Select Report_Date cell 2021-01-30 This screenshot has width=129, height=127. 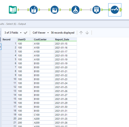65,107
